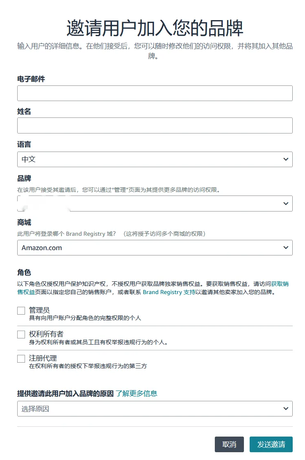Click the 了解更多信息 link
The width and height of the screenshot is (305, 460).
(136, 393)
